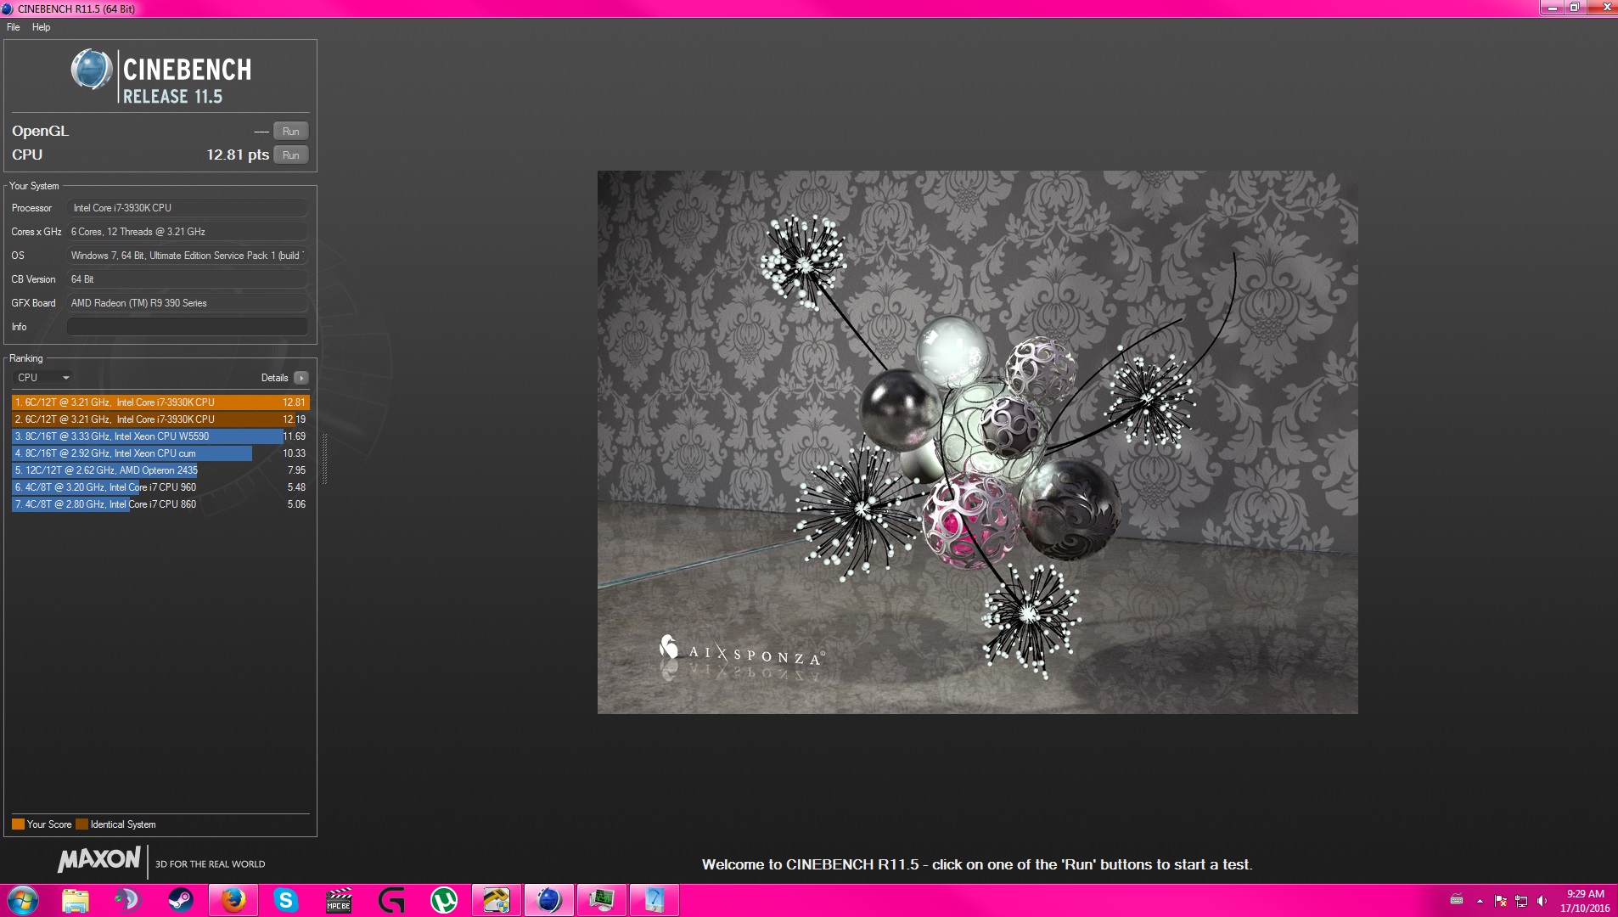Expand ranking Details with the arrow button
The height and width of the screenshot is (917, 1618).
(x=301, y=378)
